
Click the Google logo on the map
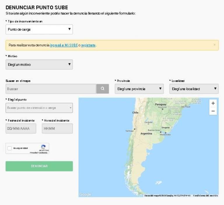[85, 194]
